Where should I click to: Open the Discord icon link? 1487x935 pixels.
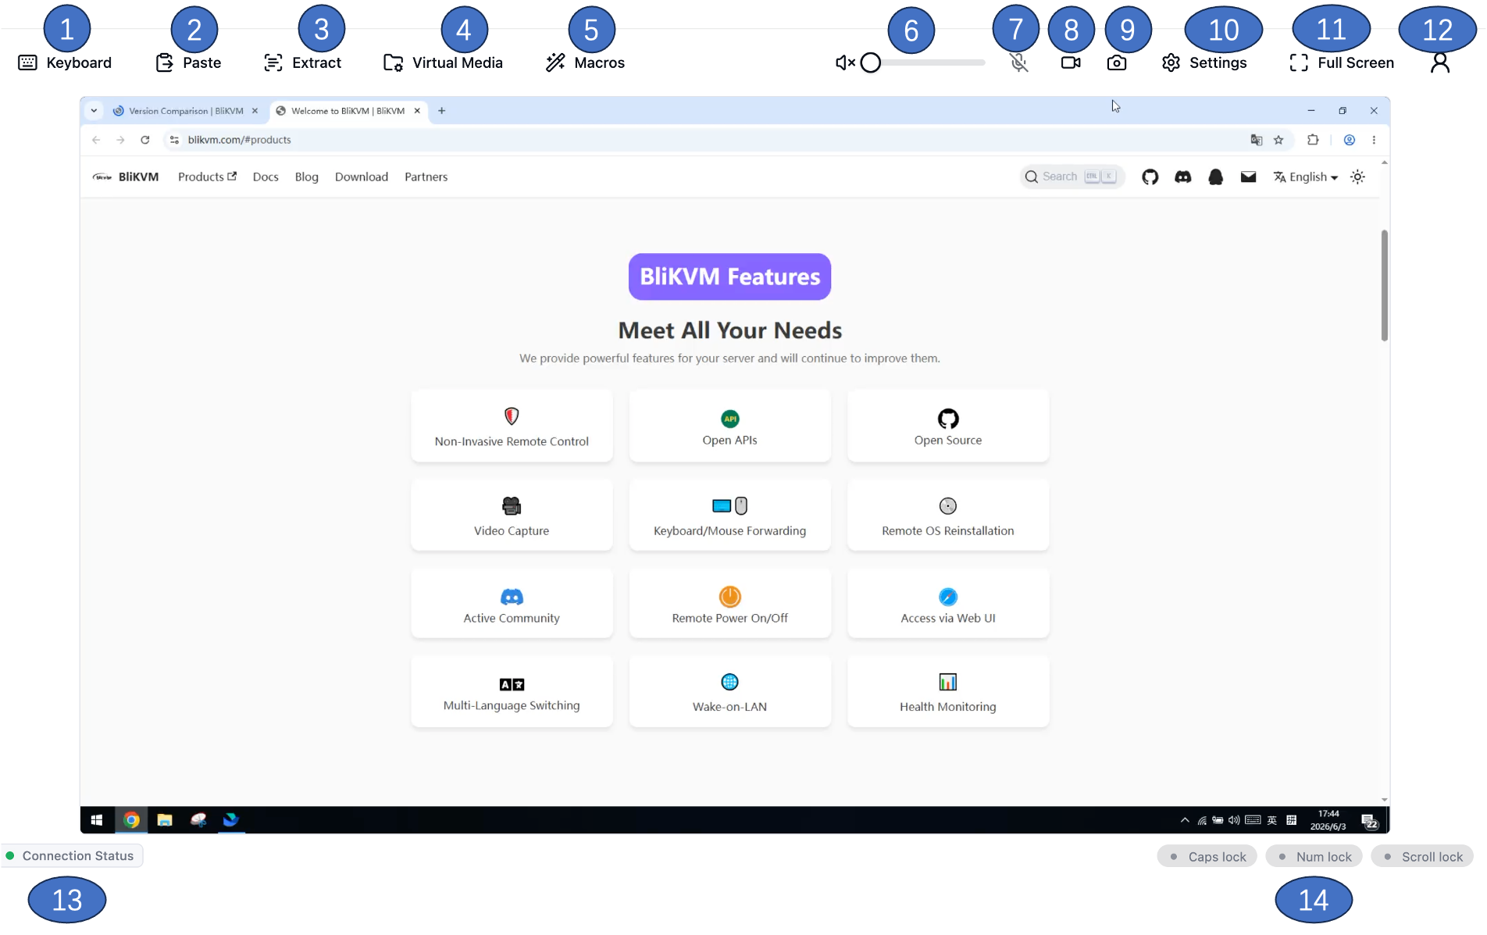point(1183,177)
